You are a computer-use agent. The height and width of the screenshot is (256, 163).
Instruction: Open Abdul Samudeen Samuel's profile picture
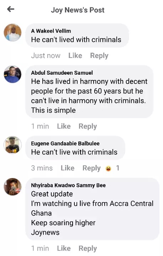12,74
